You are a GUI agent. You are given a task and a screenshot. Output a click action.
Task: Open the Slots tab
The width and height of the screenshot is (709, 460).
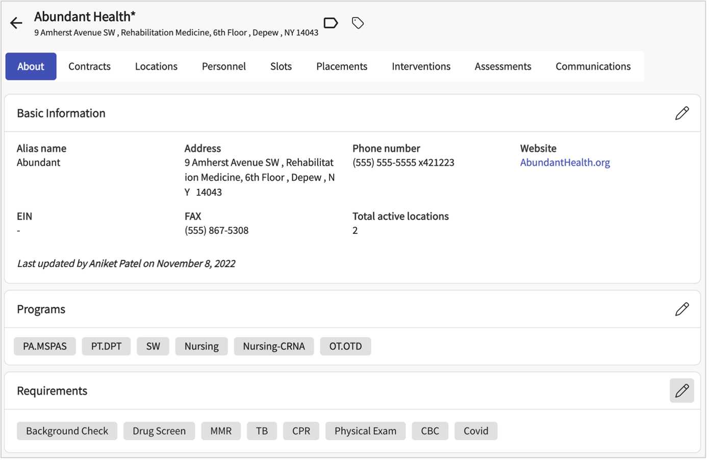point(281,66)
